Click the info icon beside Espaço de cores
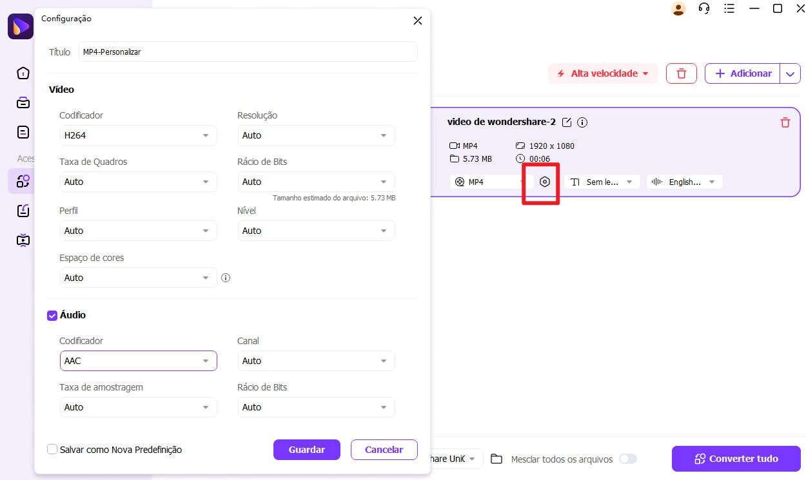806x480 pixels. coord(226,278)
